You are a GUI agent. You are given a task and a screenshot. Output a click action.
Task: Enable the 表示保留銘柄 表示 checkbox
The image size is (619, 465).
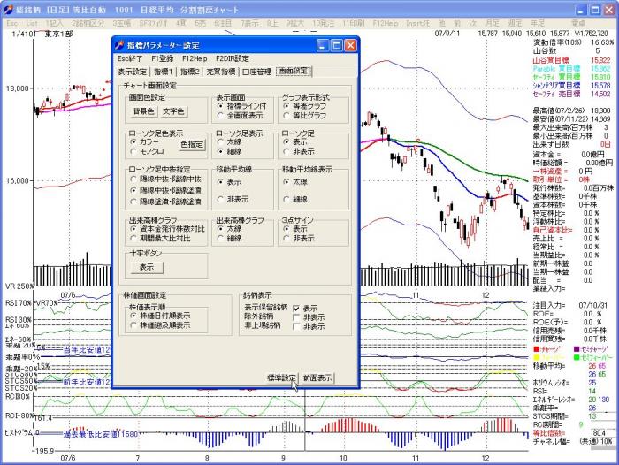click(296, 309)
